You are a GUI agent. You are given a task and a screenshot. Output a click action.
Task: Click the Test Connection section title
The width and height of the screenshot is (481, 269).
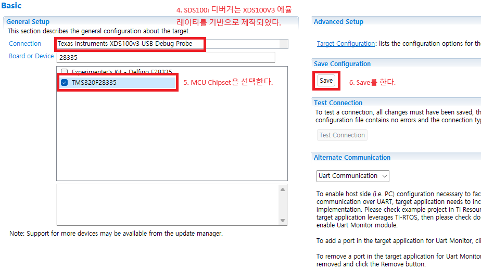tap(338, 103)
